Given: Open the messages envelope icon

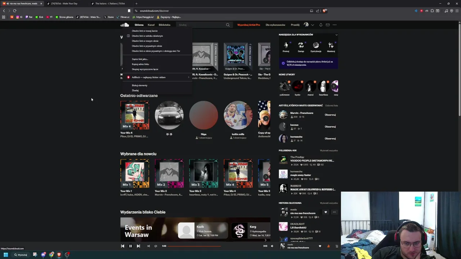Looking at the screenshot, I should coord(328,25).
